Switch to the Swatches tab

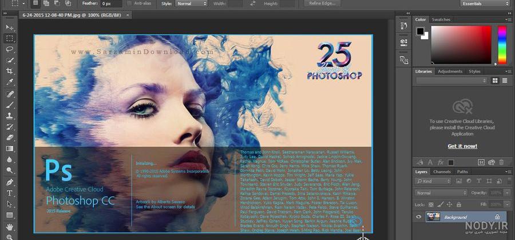(x=441, y=19)
